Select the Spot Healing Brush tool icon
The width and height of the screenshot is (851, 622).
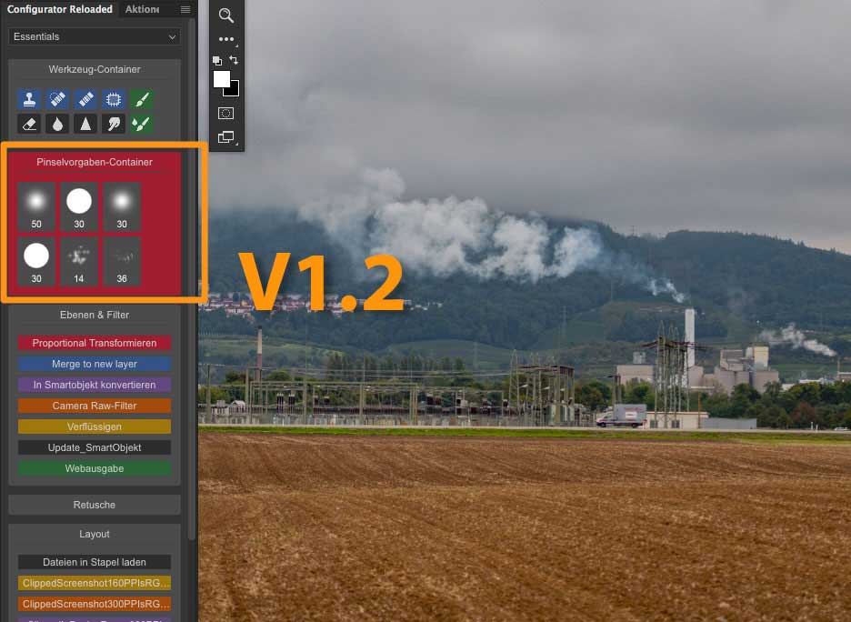[57, 99]
